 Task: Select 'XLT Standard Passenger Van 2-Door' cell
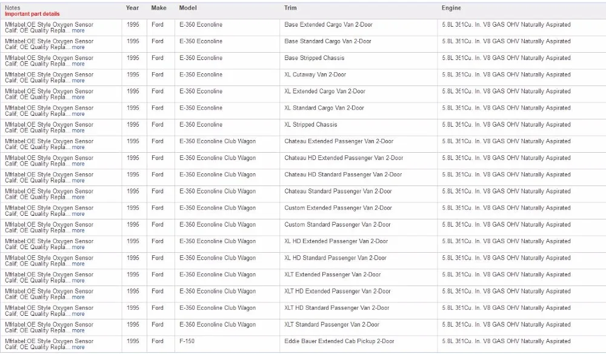pyautogui.click(x=331, y=324)
